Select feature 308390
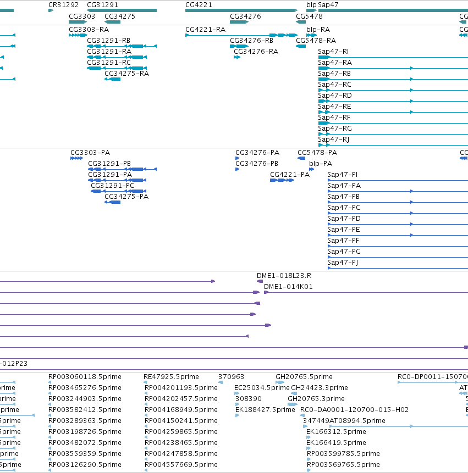This screenshot has height=473, width=468. tap(248, 399)
